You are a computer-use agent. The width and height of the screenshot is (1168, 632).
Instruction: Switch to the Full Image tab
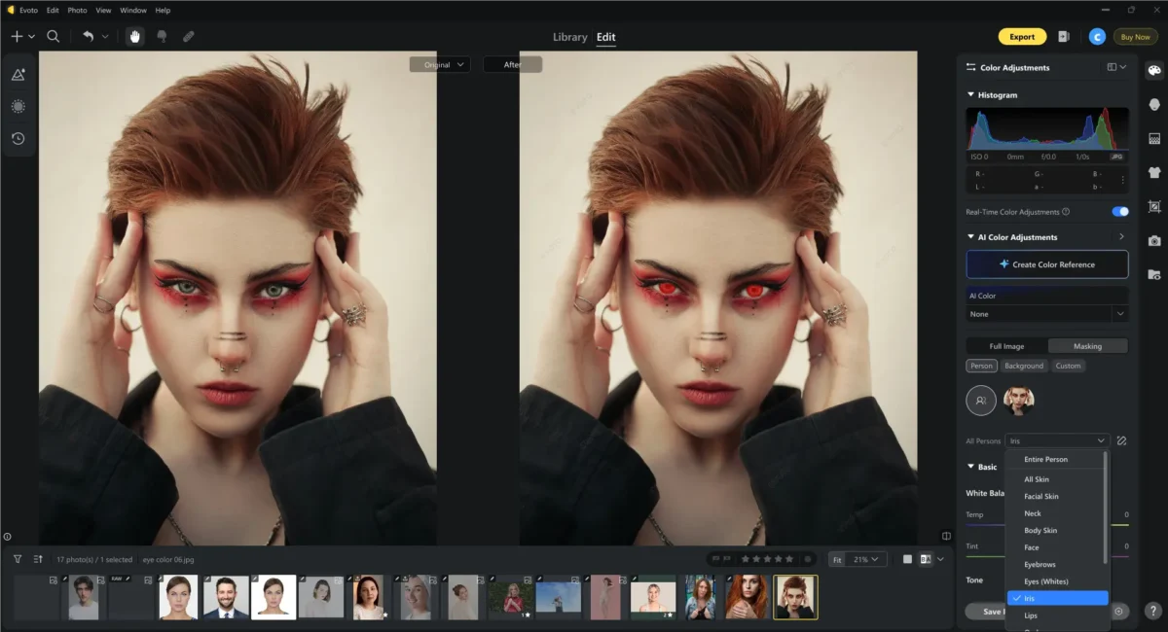click(1006, 346)
